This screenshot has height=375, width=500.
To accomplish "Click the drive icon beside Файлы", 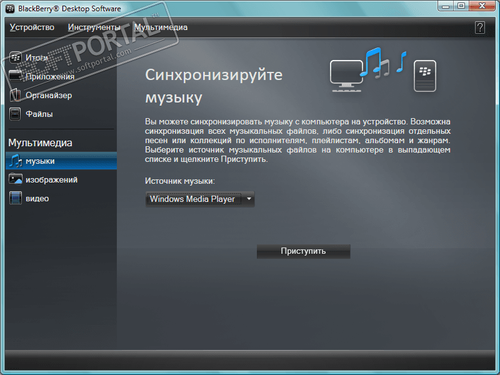I will [15, 114].
